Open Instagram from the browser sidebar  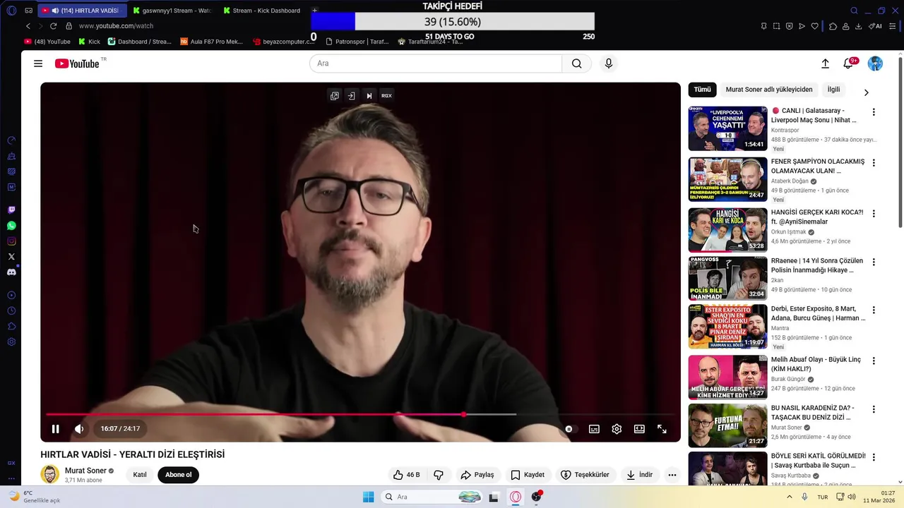pyautogui.click(x=11, y=241)
